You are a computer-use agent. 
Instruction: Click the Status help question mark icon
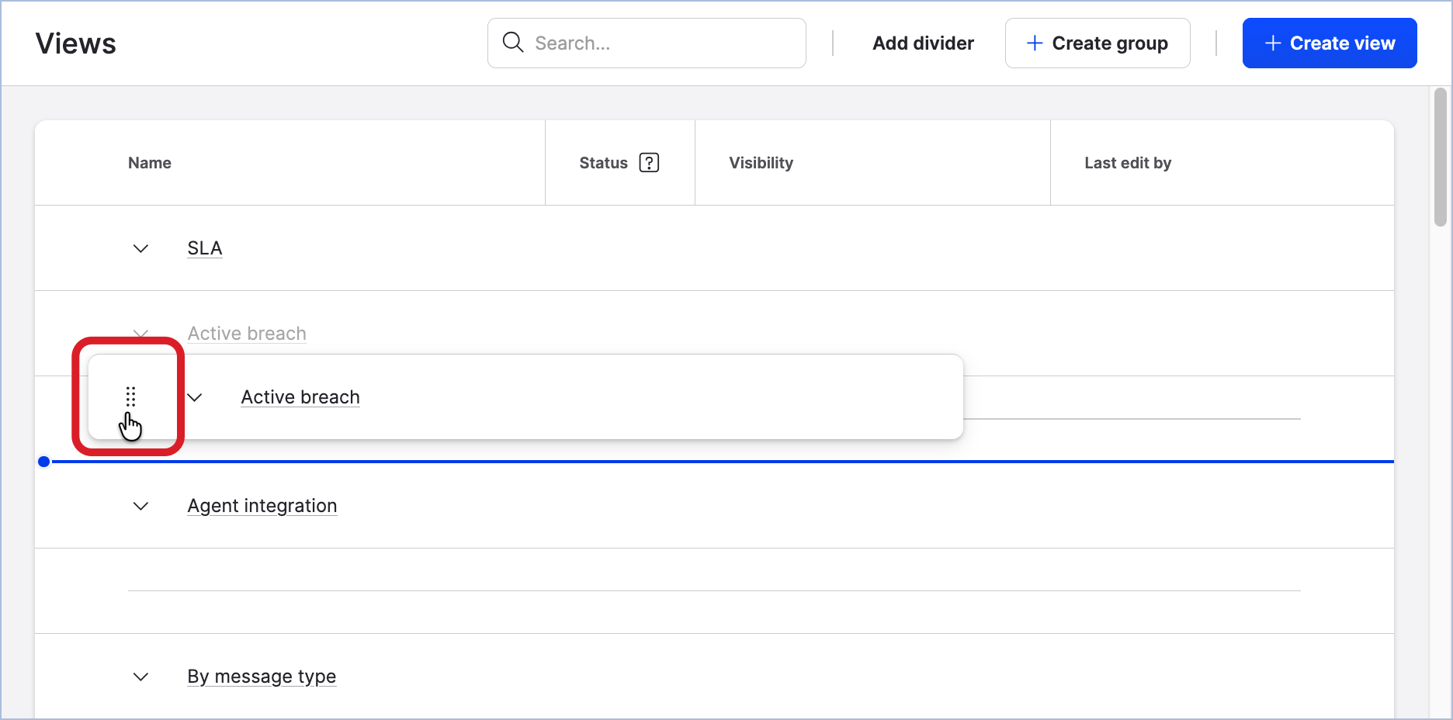649,163
